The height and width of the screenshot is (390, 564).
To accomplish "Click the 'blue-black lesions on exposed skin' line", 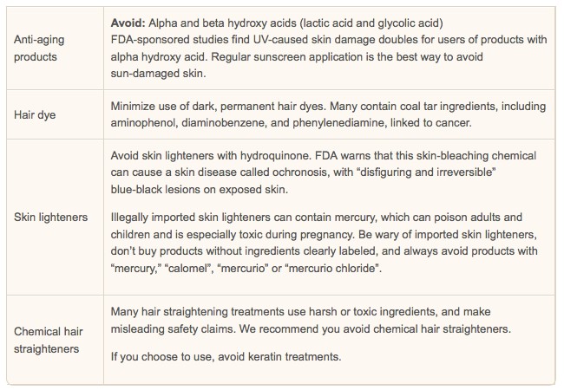I will tap(200, 189).
